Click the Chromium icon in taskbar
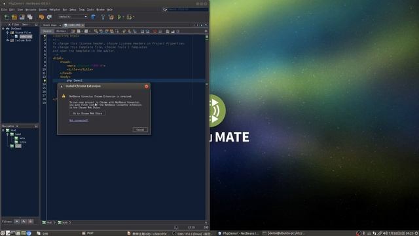The height and width of the screenshot is (236, 419). point(29,233)
